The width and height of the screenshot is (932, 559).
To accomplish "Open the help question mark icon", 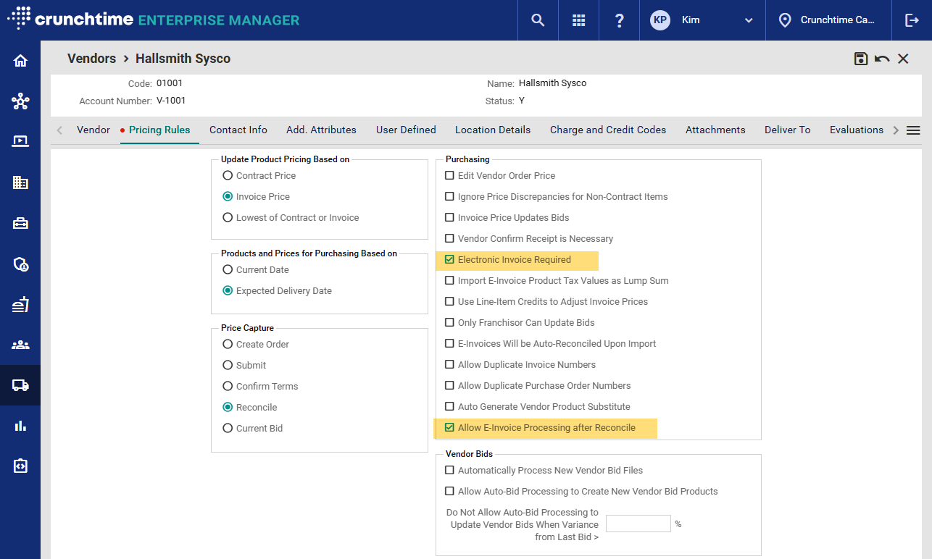I will point(619,20).
